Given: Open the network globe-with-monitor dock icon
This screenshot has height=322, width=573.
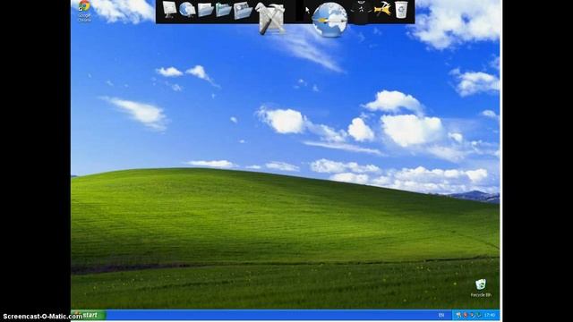Looking at the screenshot, I should pos(187,10).
